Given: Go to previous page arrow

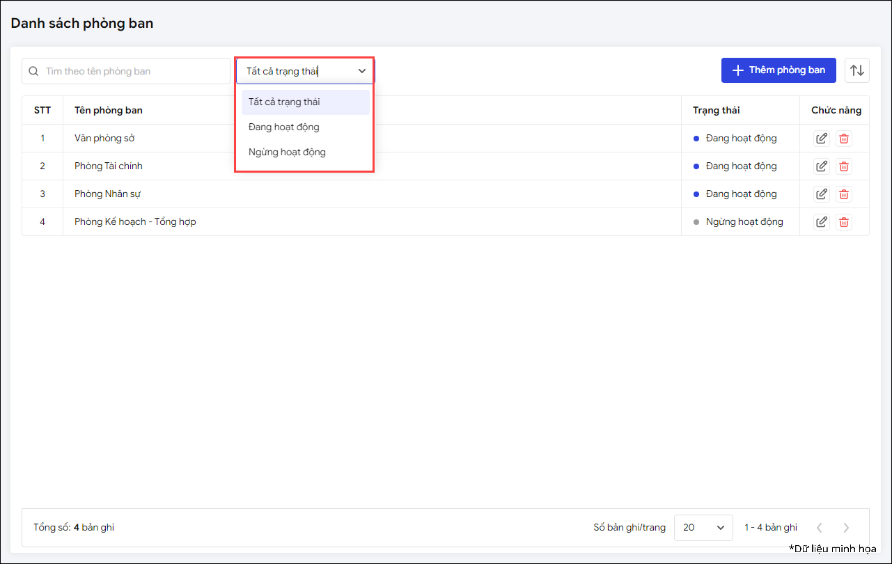Looking at the screenshot, I should 820,528.
